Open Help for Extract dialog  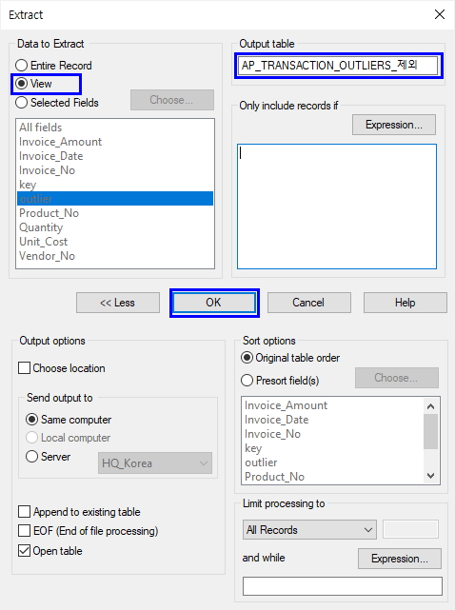point(406,303)
